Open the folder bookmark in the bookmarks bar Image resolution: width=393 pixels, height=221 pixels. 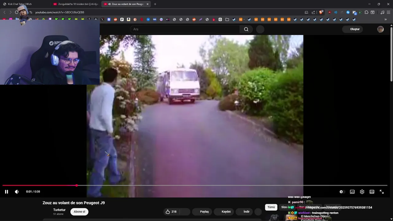point(227,19)
